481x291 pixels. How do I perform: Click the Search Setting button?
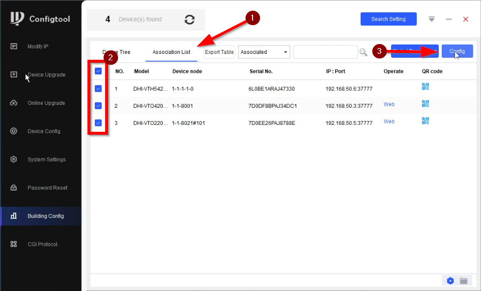388,19
